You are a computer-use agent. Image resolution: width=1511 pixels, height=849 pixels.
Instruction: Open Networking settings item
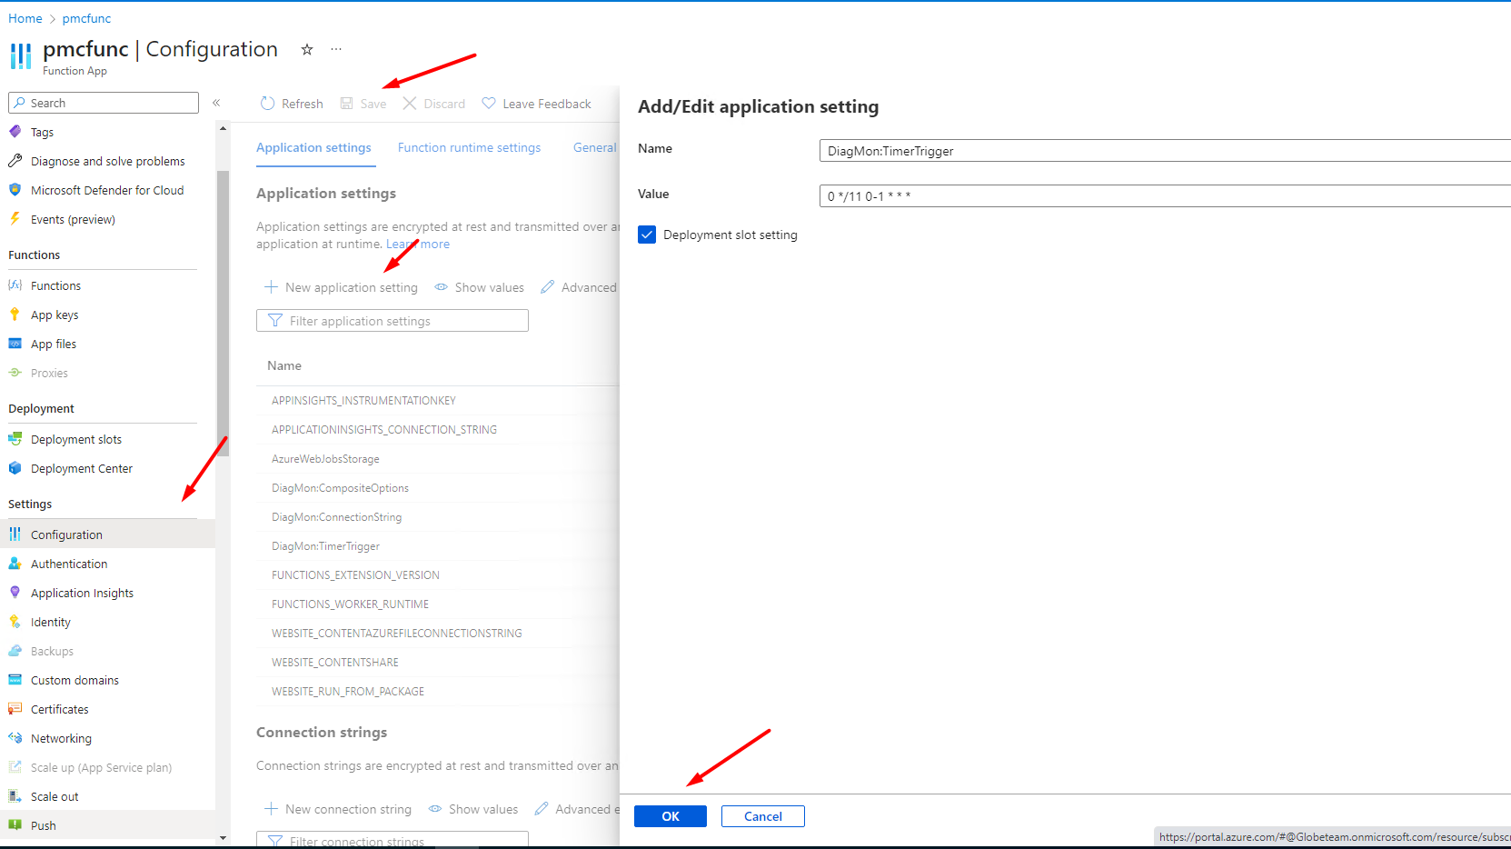[61, 738]
